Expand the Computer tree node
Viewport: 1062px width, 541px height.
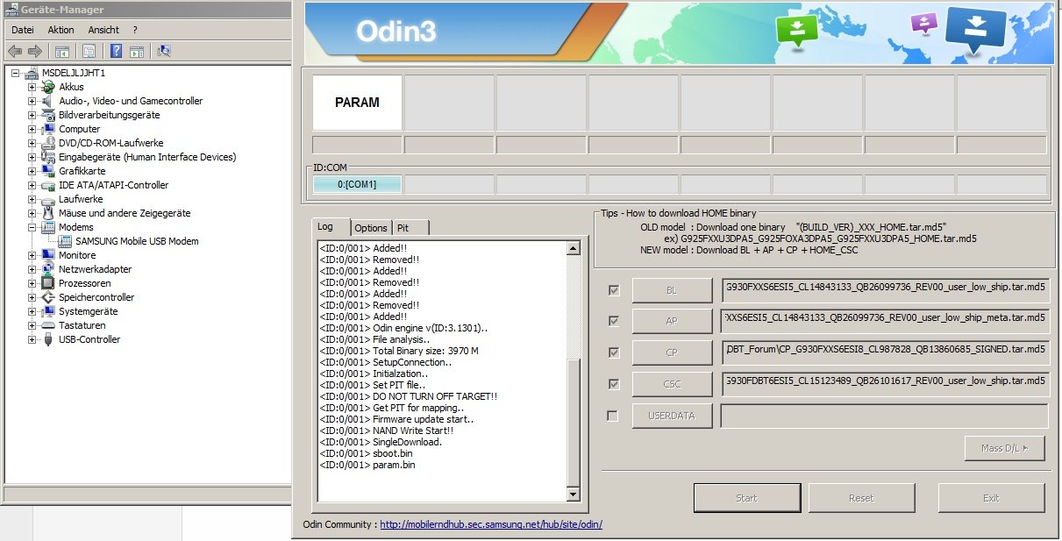(32, 129)
